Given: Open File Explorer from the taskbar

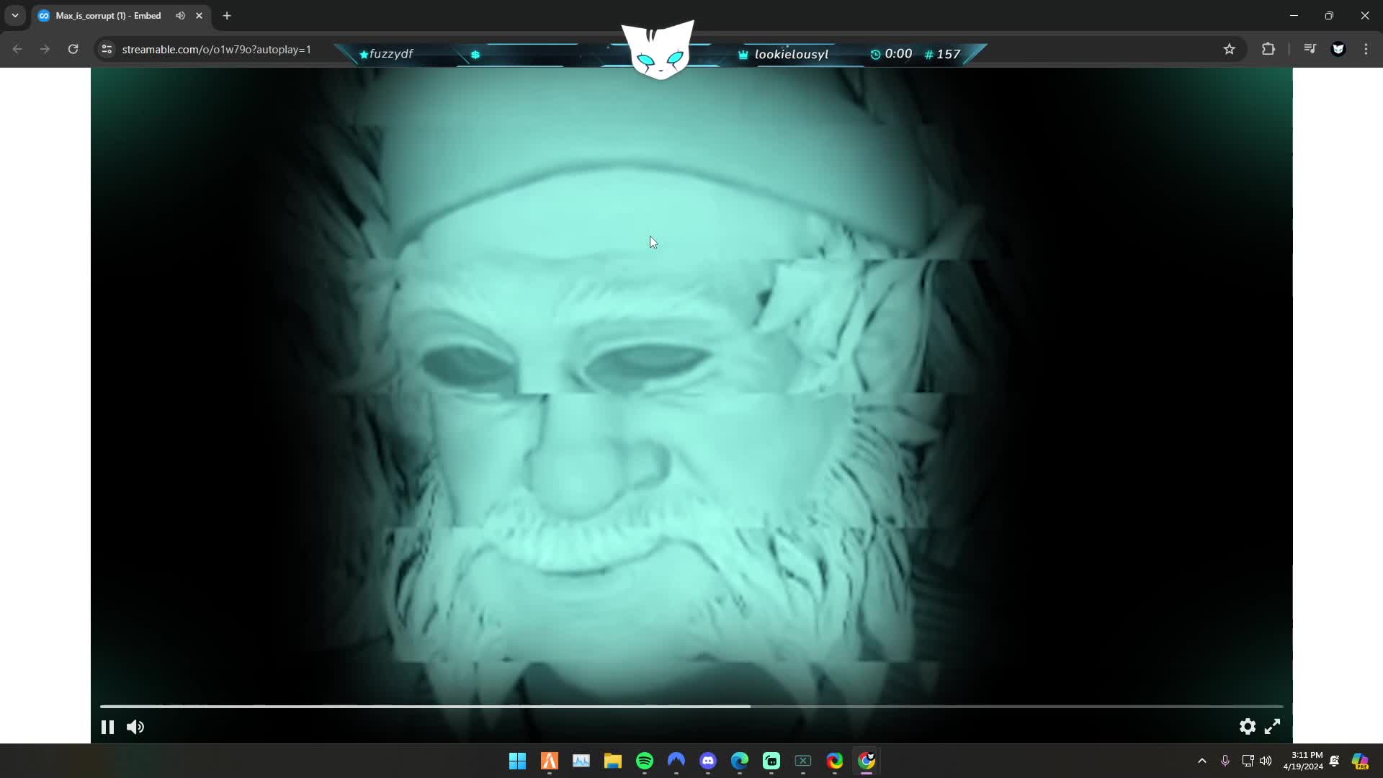Looking at the screenshot, I should pos(613,761).
